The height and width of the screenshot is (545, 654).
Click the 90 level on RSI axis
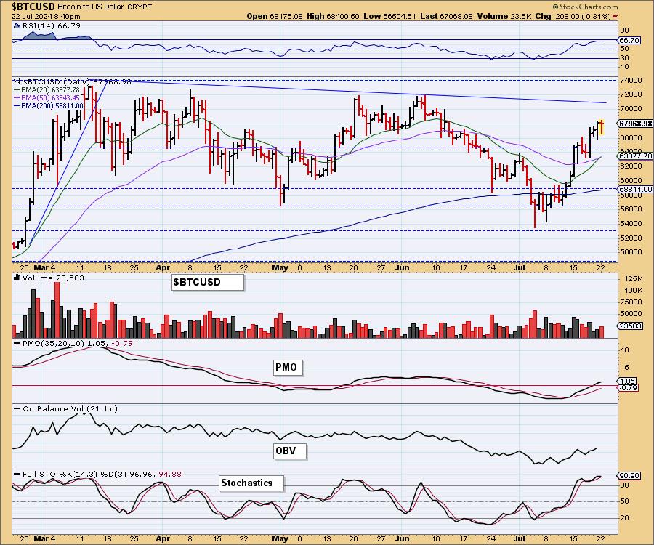pos(624,31)
